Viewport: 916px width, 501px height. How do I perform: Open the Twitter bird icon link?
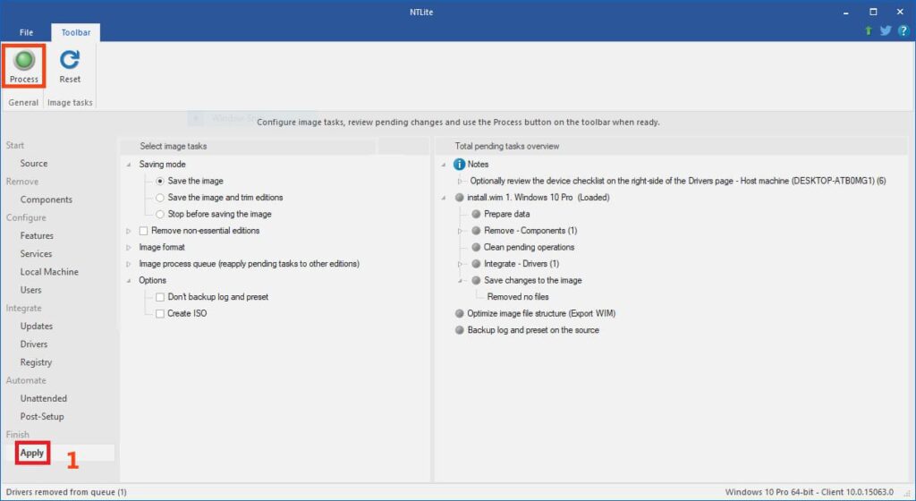[x=886, y=30]
